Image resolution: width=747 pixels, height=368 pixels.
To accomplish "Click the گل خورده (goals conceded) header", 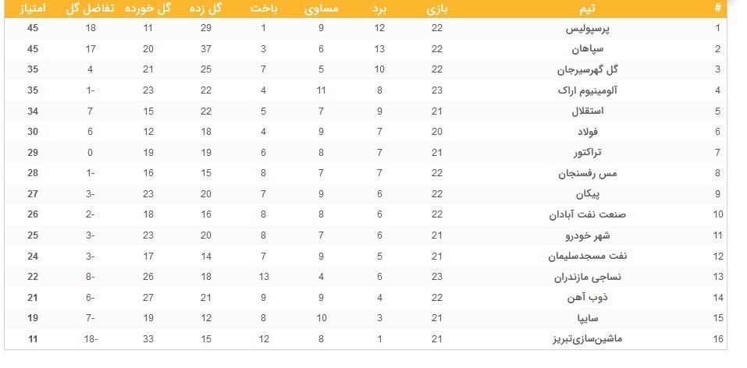I will click(x=148, y=9).
